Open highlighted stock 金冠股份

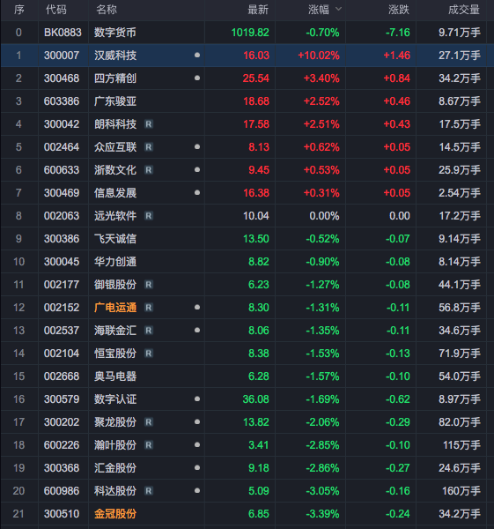pyautogui.click(x=115, y=514)
